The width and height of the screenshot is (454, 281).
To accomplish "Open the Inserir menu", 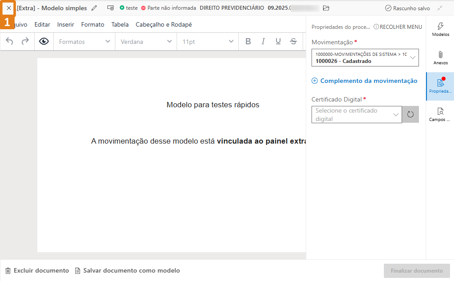I will pyautogui.click(x=65, y=24).
